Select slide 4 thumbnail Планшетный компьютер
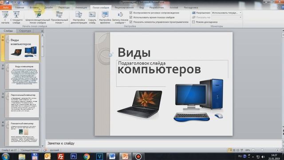Image resolution: width=284 pixels, height=160 pixels. [x=22, y=133]
